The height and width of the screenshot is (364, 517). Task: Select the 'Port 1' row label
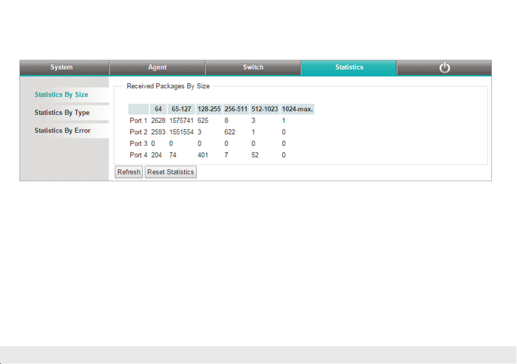(138, 120)
